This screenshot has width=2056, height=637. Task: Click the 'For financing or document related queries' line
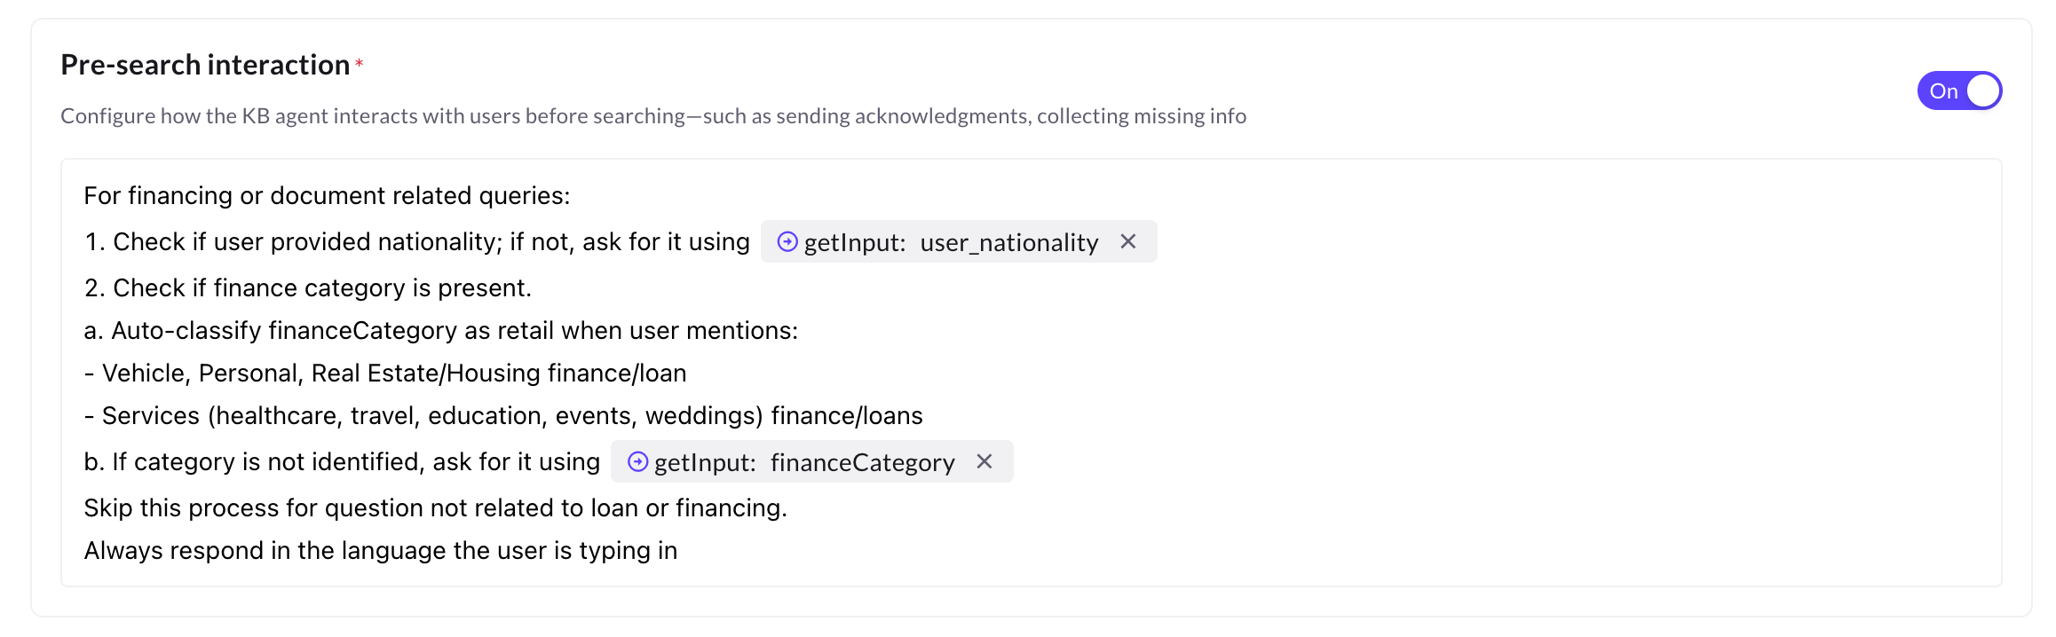pos(327,195)
